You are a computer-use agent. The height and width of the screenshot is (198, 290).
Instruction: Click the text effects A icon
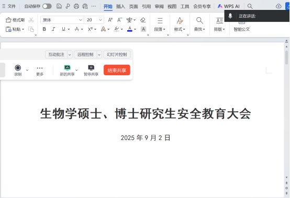104,29
